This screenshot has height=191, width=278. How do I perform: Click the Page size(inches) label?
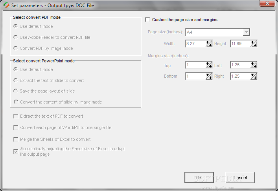point(166,32)
